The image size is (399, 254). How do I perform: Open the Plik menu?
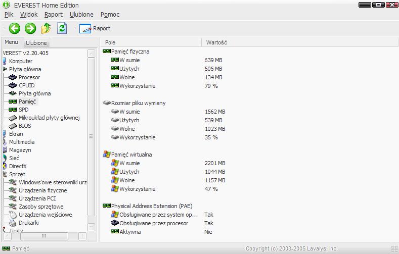[x=9, y=15]
